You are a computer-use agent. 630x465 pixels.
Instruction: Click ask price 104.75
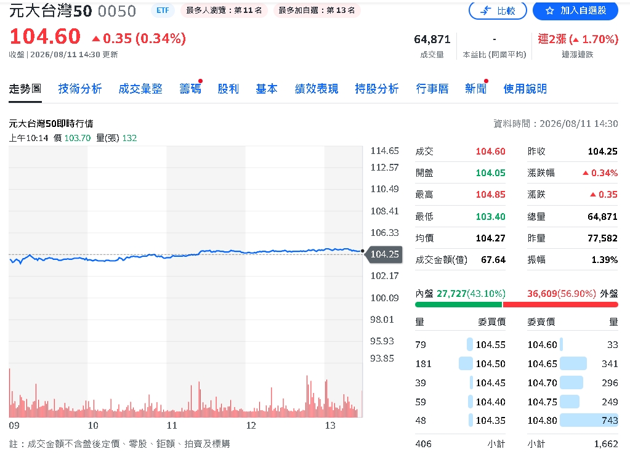[542, 402]
